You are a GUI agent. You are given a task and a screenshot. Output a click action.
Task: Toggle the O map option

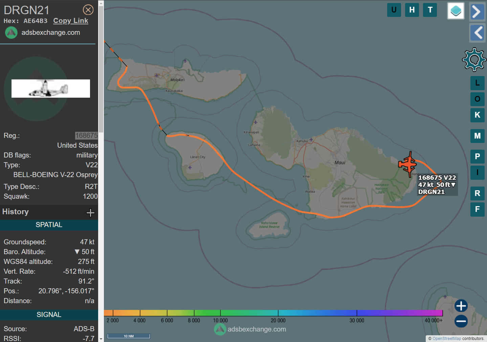point(478,99)
